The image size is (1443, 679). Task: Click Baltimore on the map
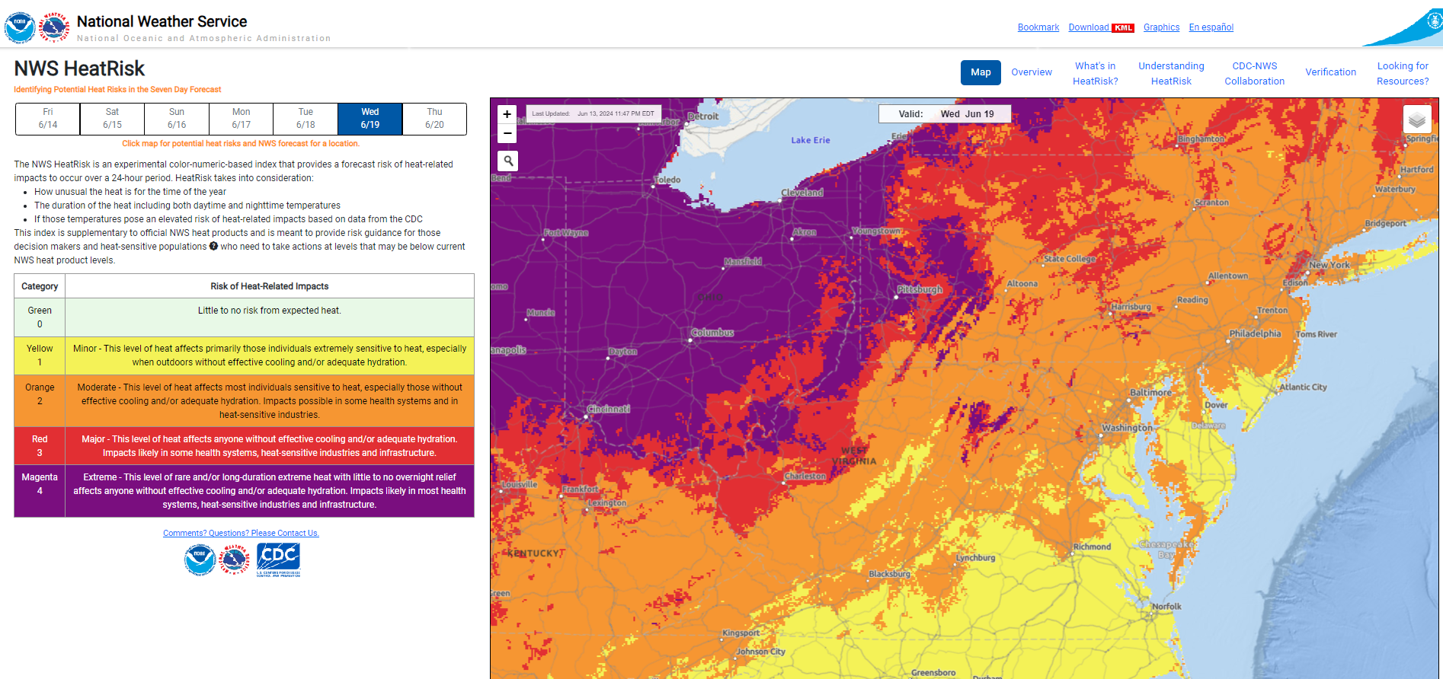pos(1150,393)
